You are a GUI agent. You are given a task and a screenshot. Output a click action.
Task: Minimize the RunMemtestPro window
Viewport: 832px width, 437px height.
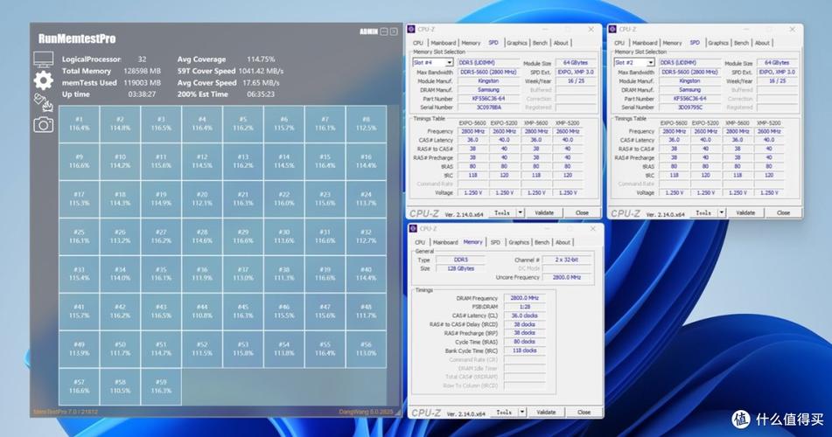384,31
